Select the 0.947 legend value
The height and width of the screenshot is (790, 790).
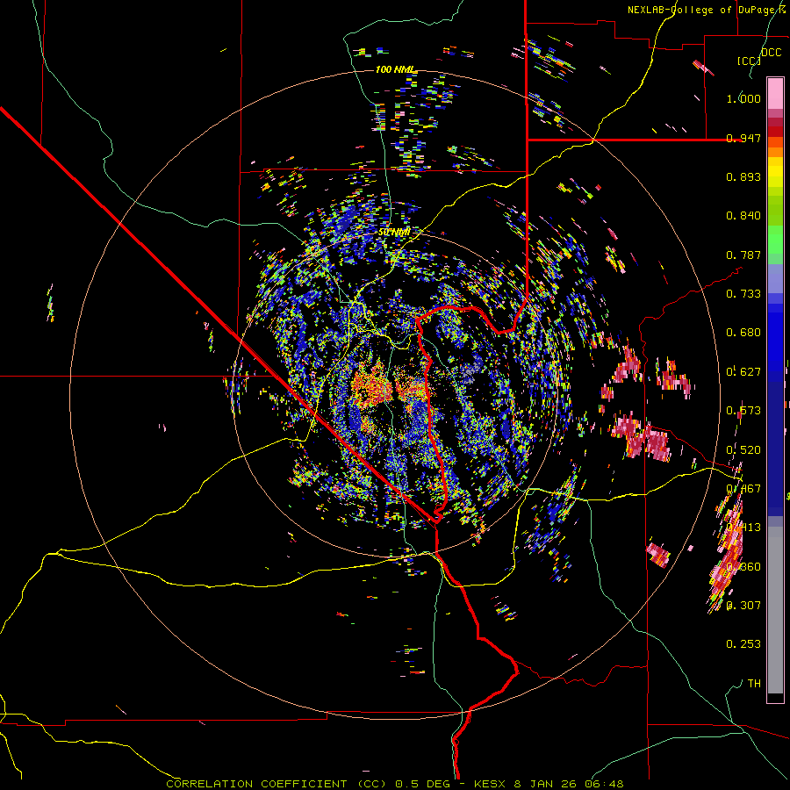[743, 138]
